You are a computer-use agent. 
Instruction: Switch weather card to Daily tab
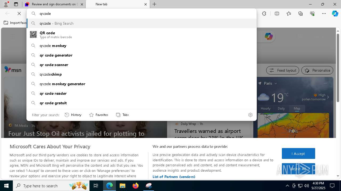tap(281, 108)
